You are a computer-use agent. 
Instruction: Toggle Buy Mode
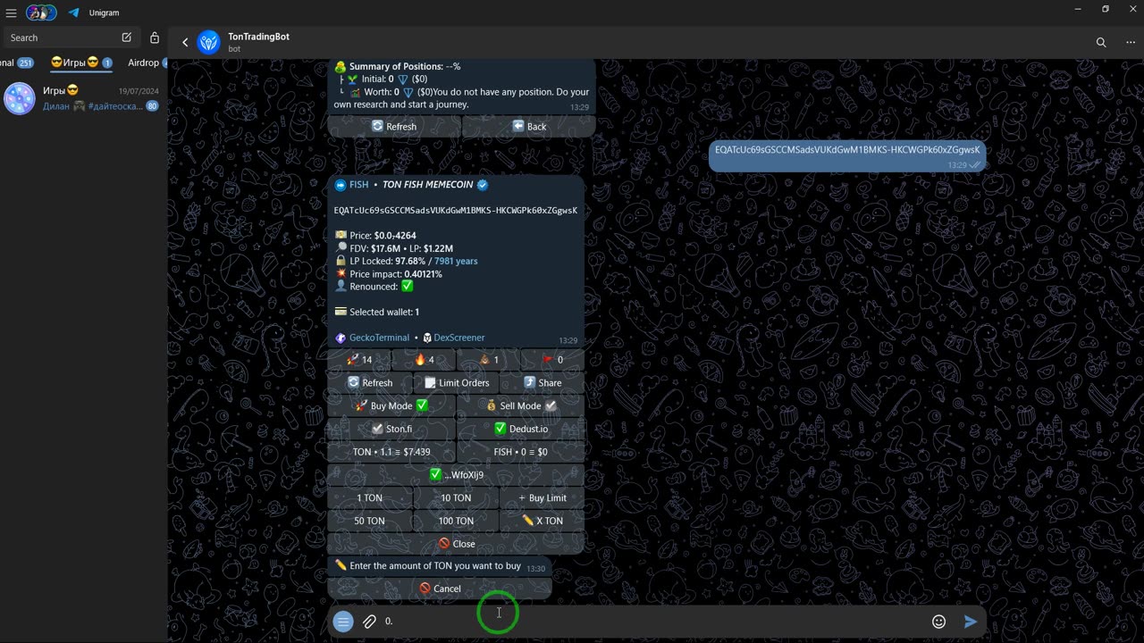point(391,406)
